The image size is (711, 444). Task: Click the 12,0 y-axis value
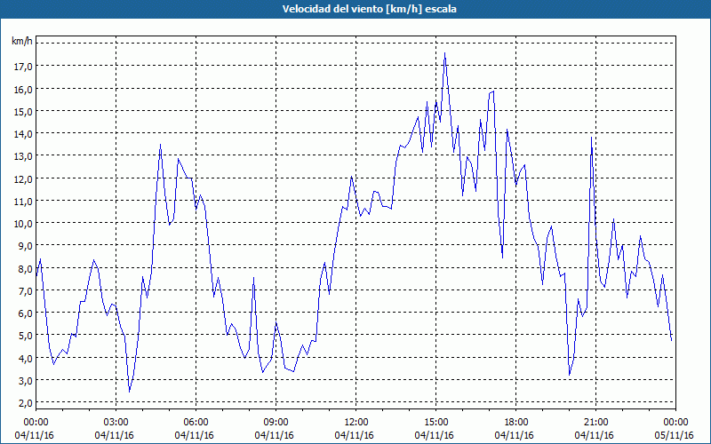pos(23,179)
